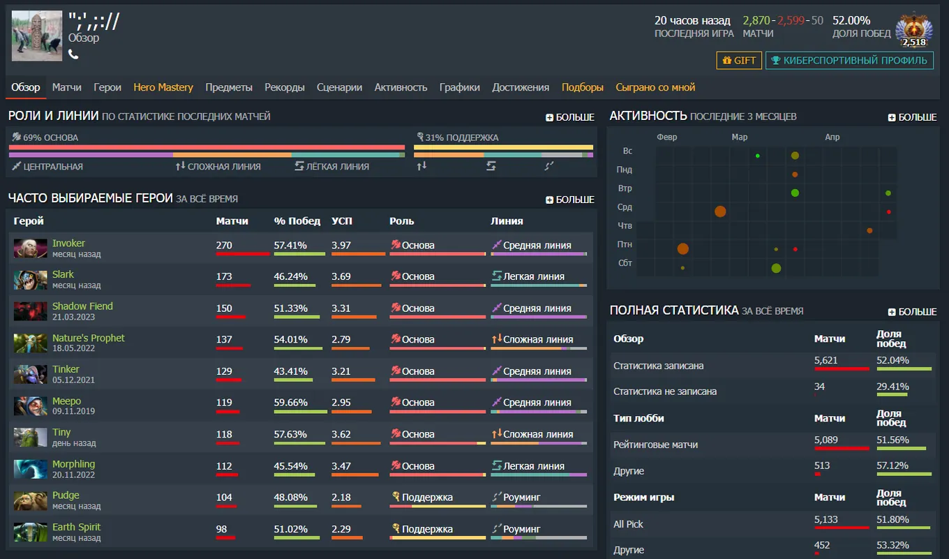
Task: Click the 31% Поддержка role icon
Action: (x=419, y=137)
